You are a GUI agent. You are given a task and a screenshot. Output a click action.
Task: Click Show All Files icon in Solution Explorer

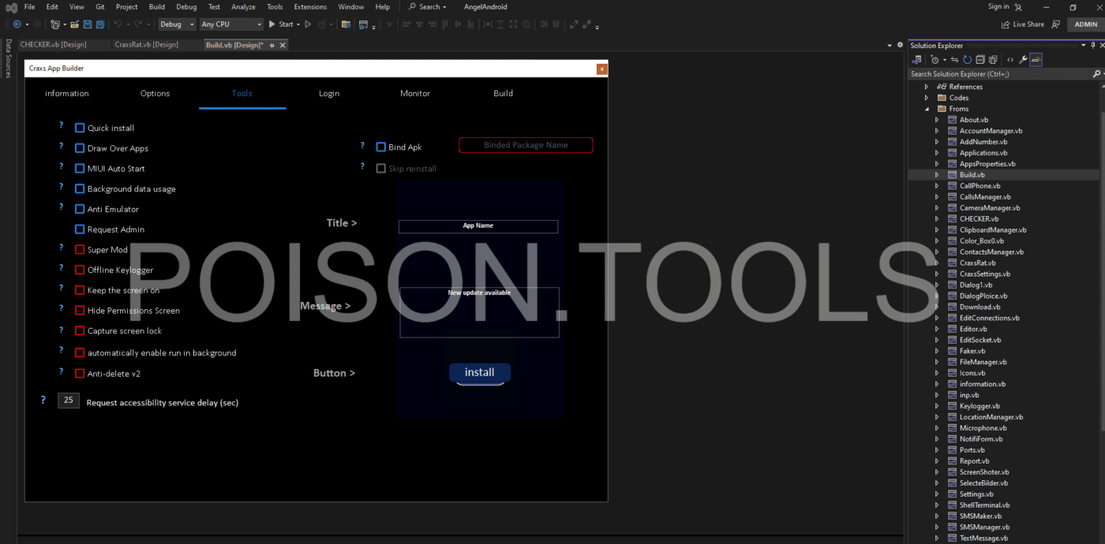pos(993,60)
